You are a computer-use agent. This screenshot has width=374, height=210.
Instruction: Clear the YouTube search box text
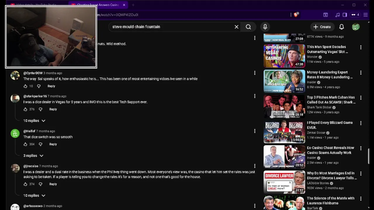pos(236,27)
